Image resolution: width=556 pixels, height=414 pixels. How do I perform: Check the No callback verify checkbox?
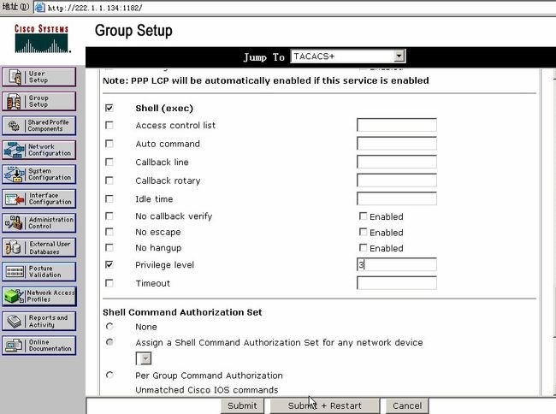109,216
